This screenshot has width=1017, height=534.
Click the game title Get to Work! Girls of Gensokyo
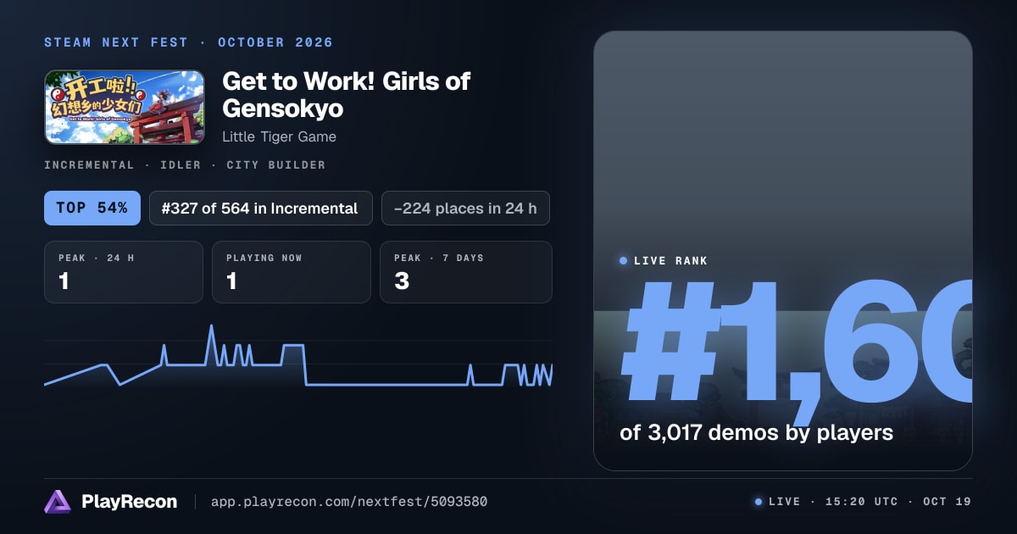(346, 95)
